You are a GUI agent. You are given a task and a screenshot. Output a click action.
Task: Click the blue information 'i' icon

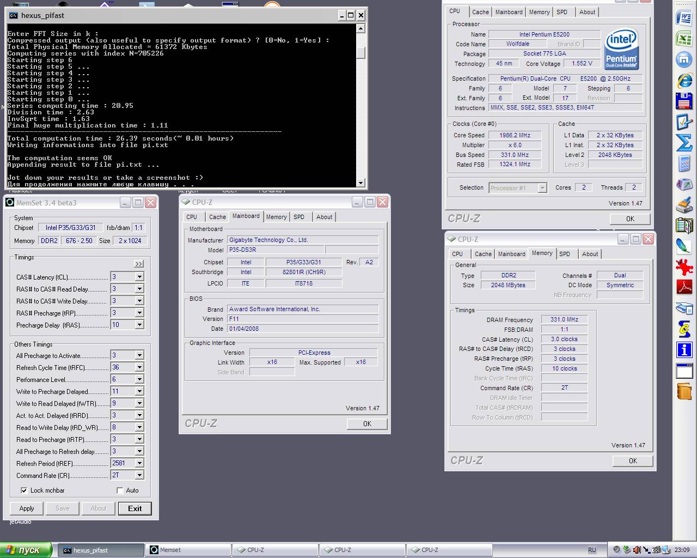684,349
